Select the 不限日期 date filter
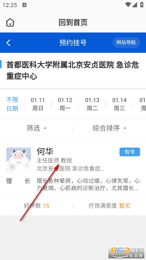This screenshot has width=146, height=260. point(12,104)
